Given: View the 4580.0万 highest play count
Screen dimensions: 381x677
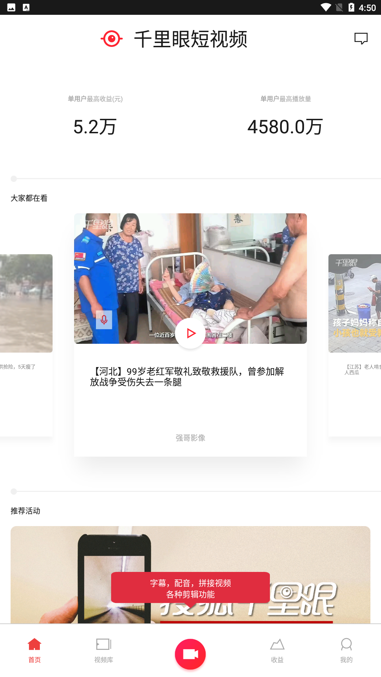Looking at the screenshot, I should point(285,127).
